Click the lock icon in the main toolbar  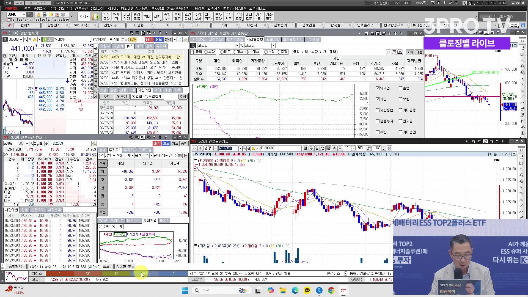pos(38,15)
